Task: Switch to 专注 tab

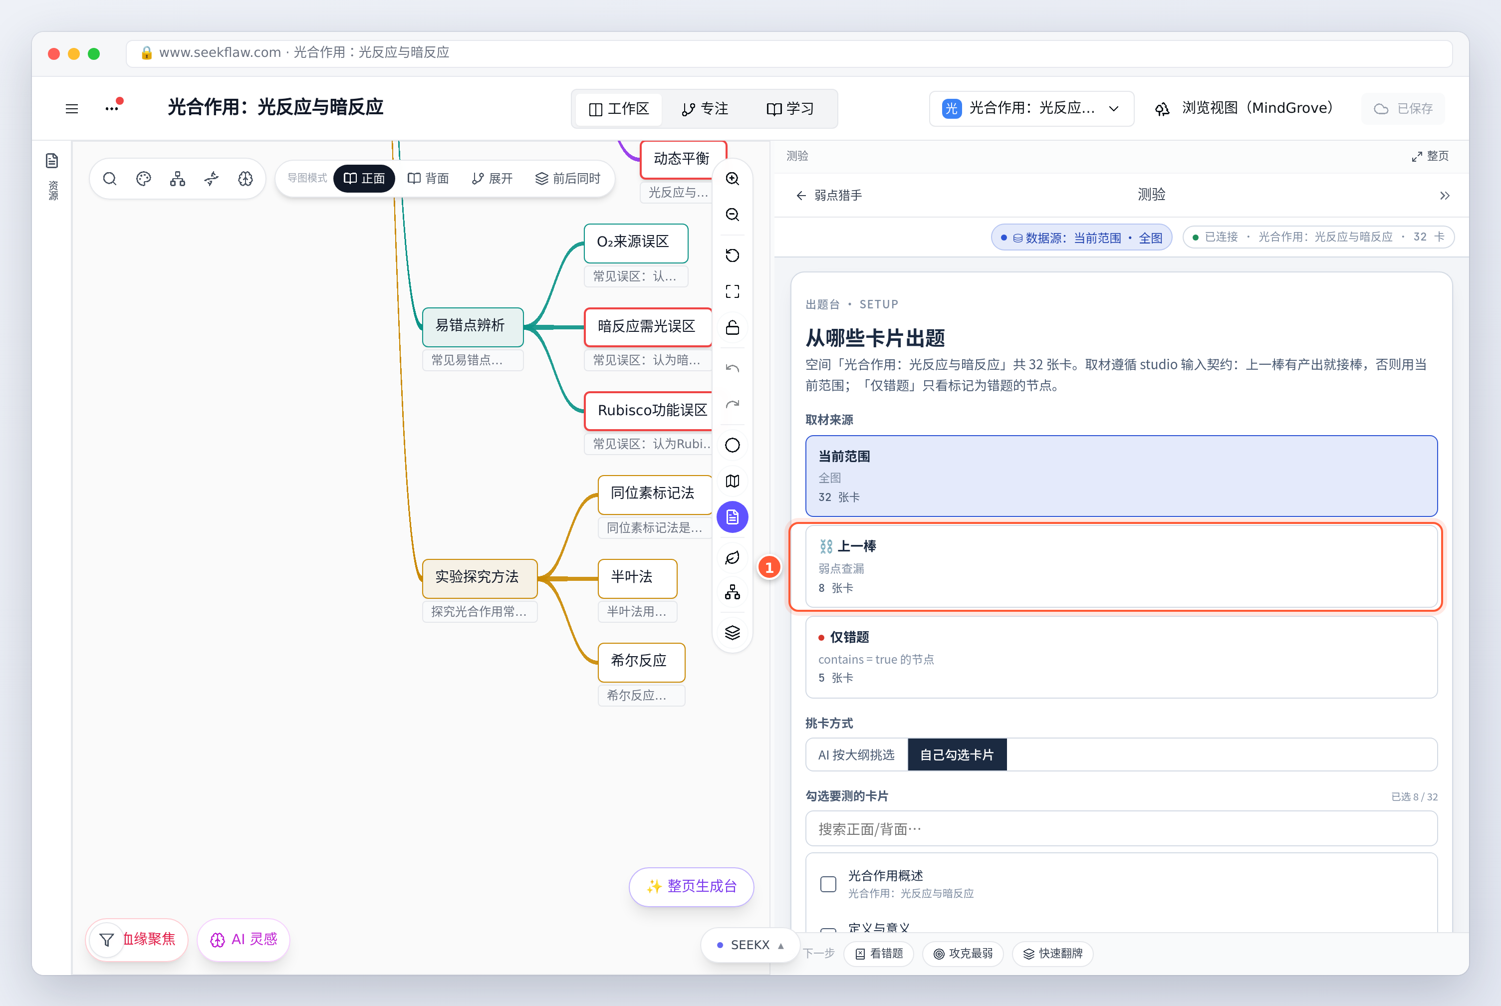Action: (704, 109)
